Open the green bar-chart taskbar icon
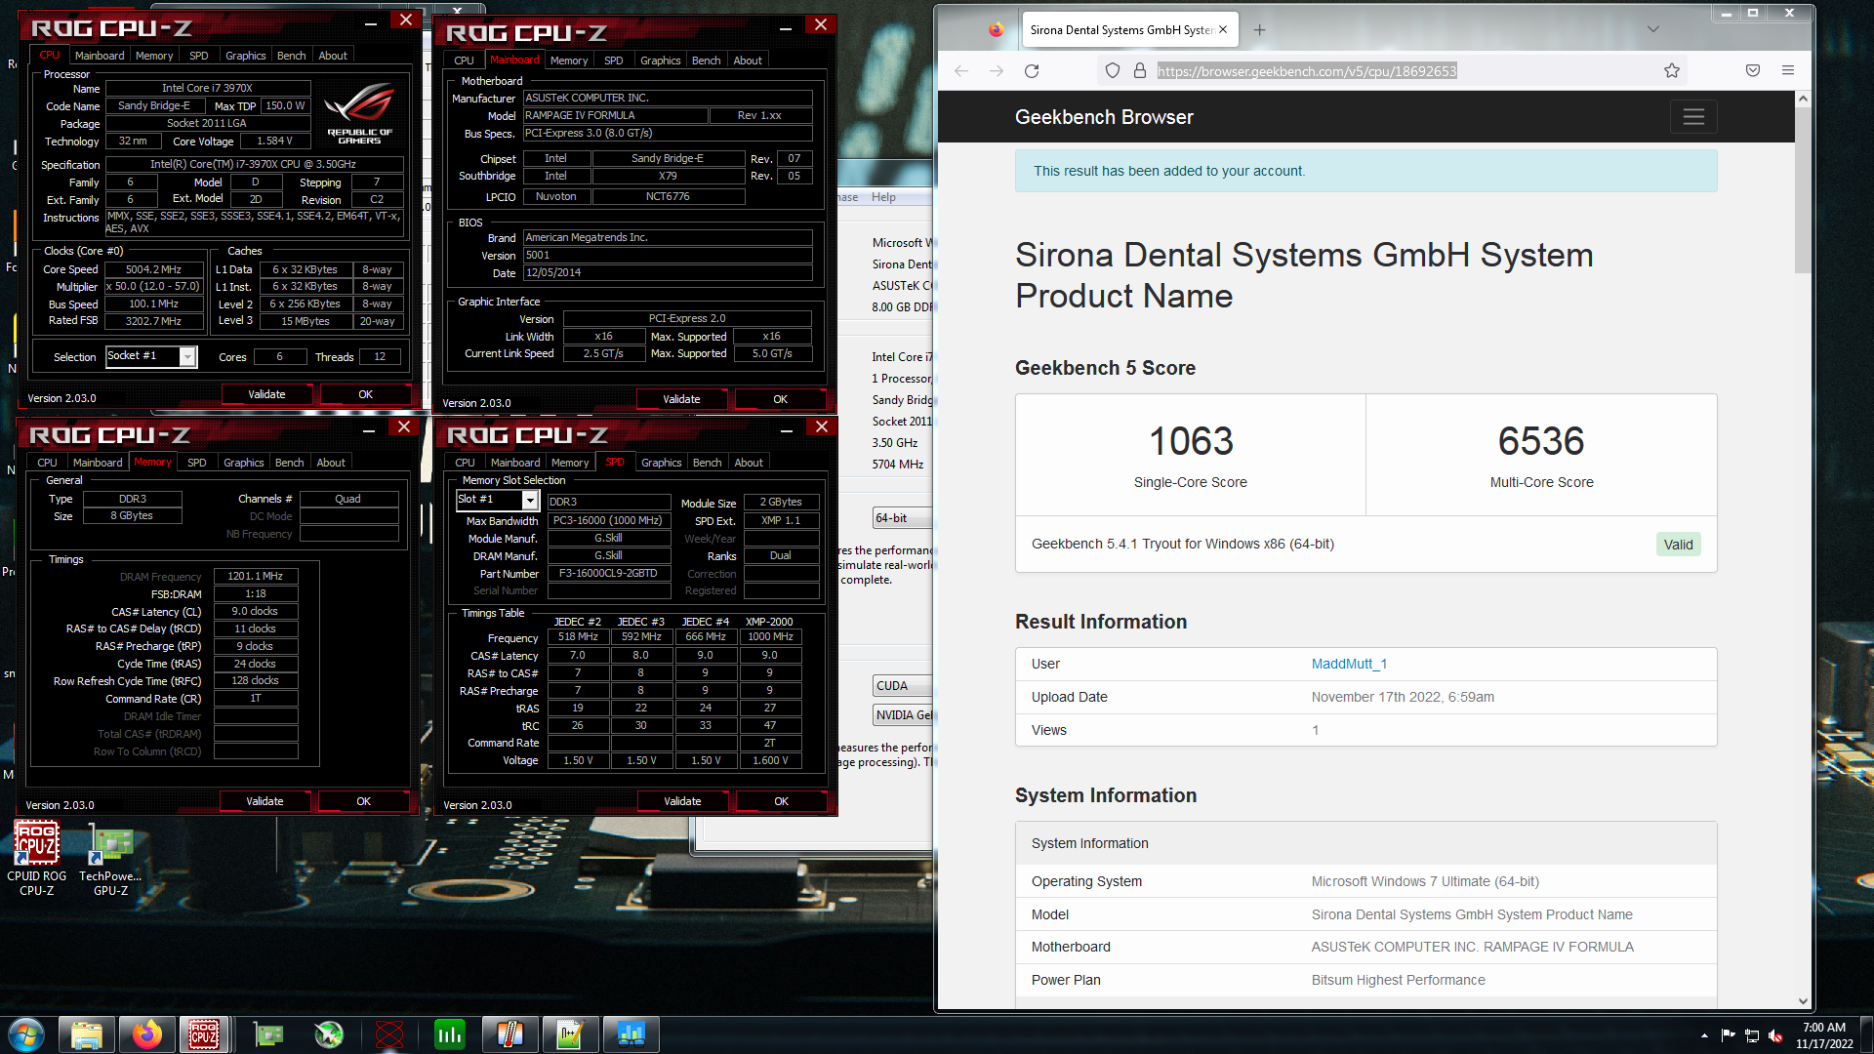The image size is (1874, 1054). click(450, 1034)
